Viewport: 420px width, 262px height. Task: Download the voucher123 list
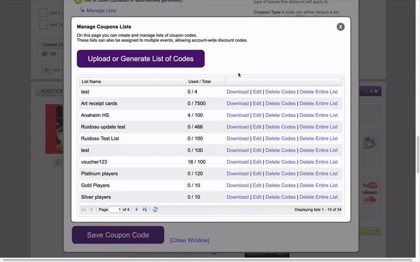238,162
